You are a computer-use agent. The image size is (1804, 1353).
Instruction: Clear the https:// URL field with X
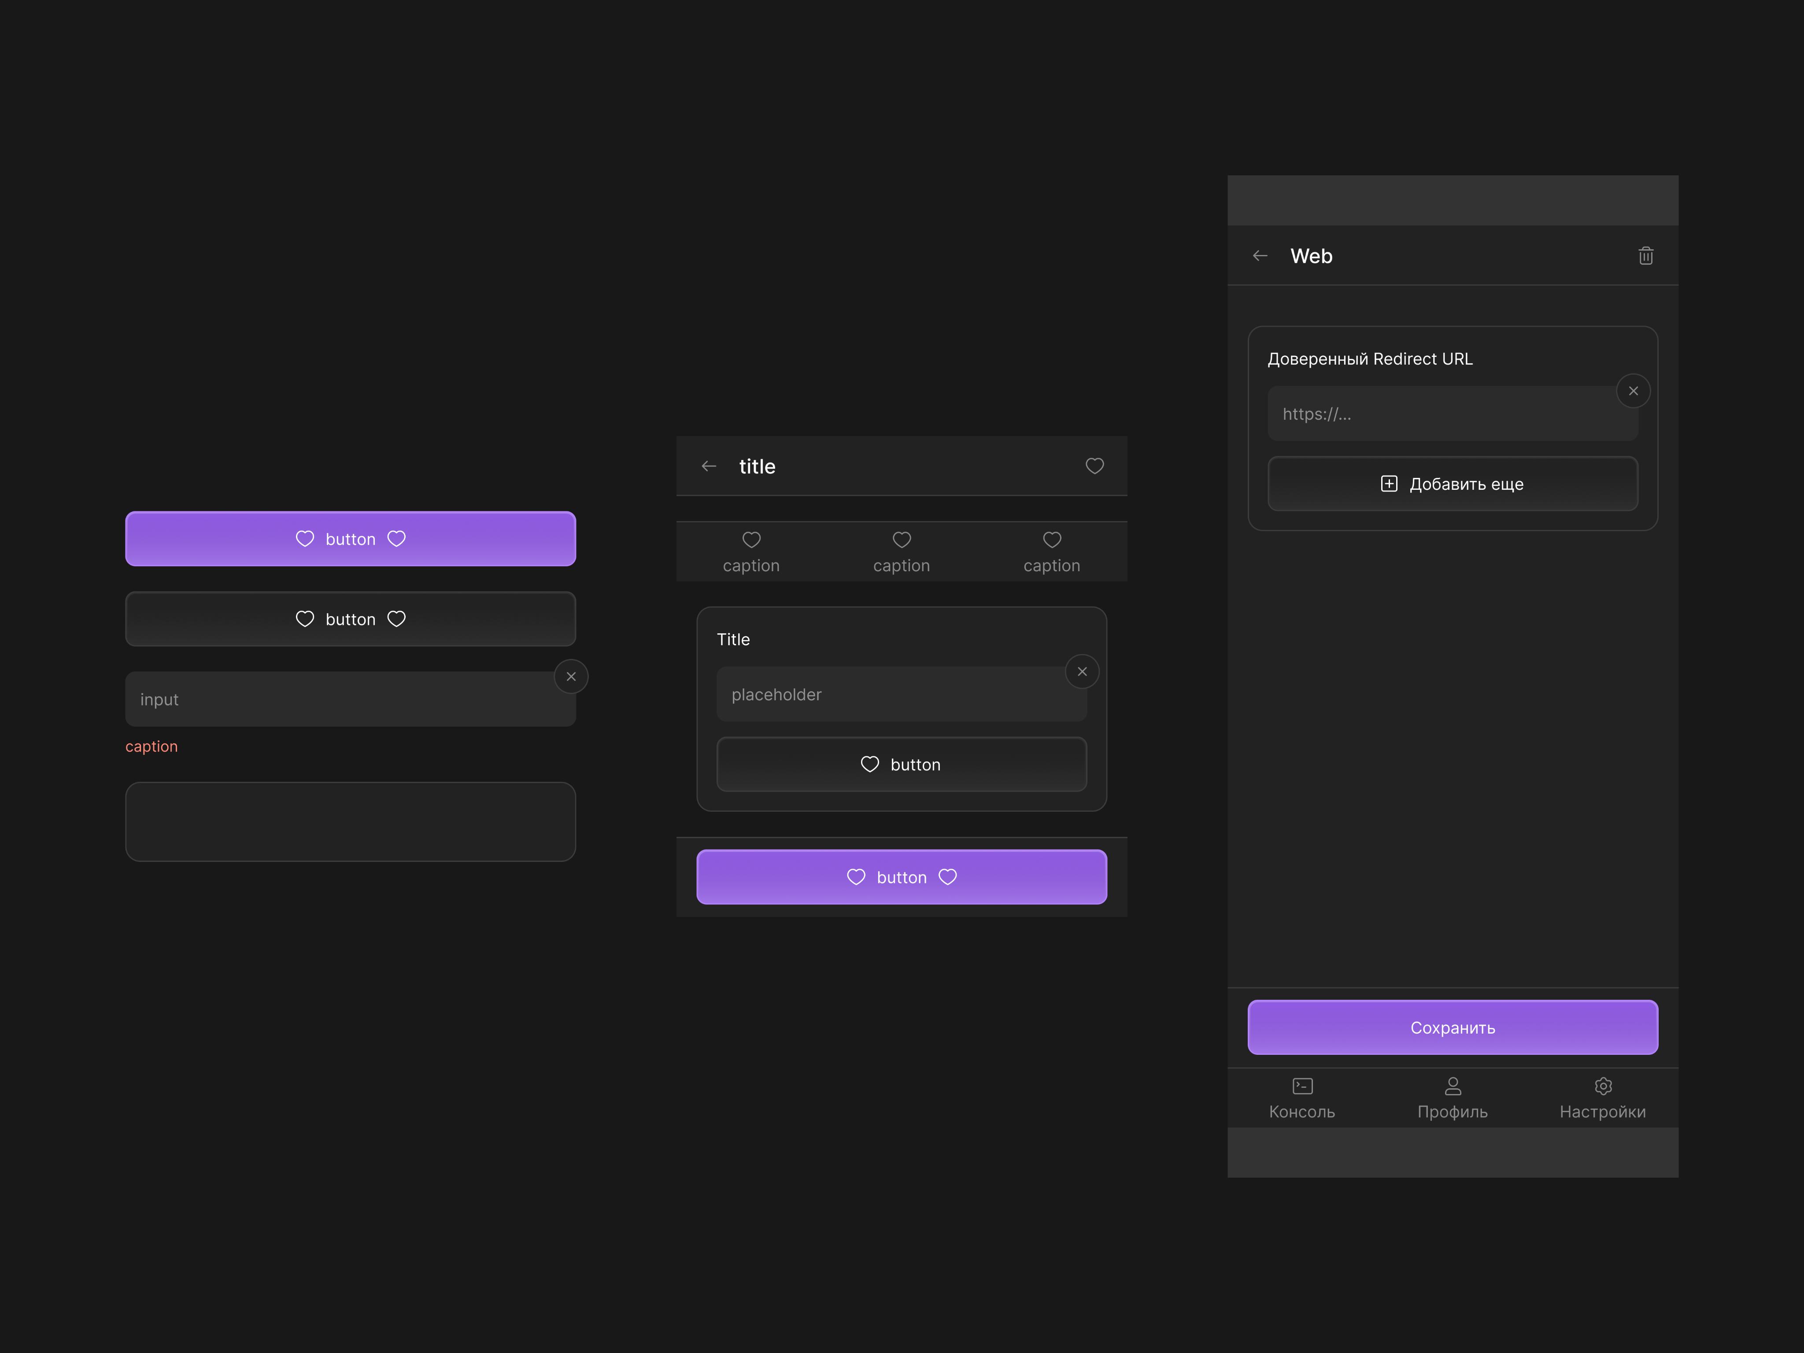[1634, 392]
